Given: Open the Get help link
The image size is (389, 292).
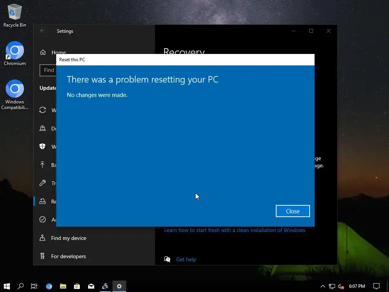Looking at the screenshot, I should (x=186, y=259).
